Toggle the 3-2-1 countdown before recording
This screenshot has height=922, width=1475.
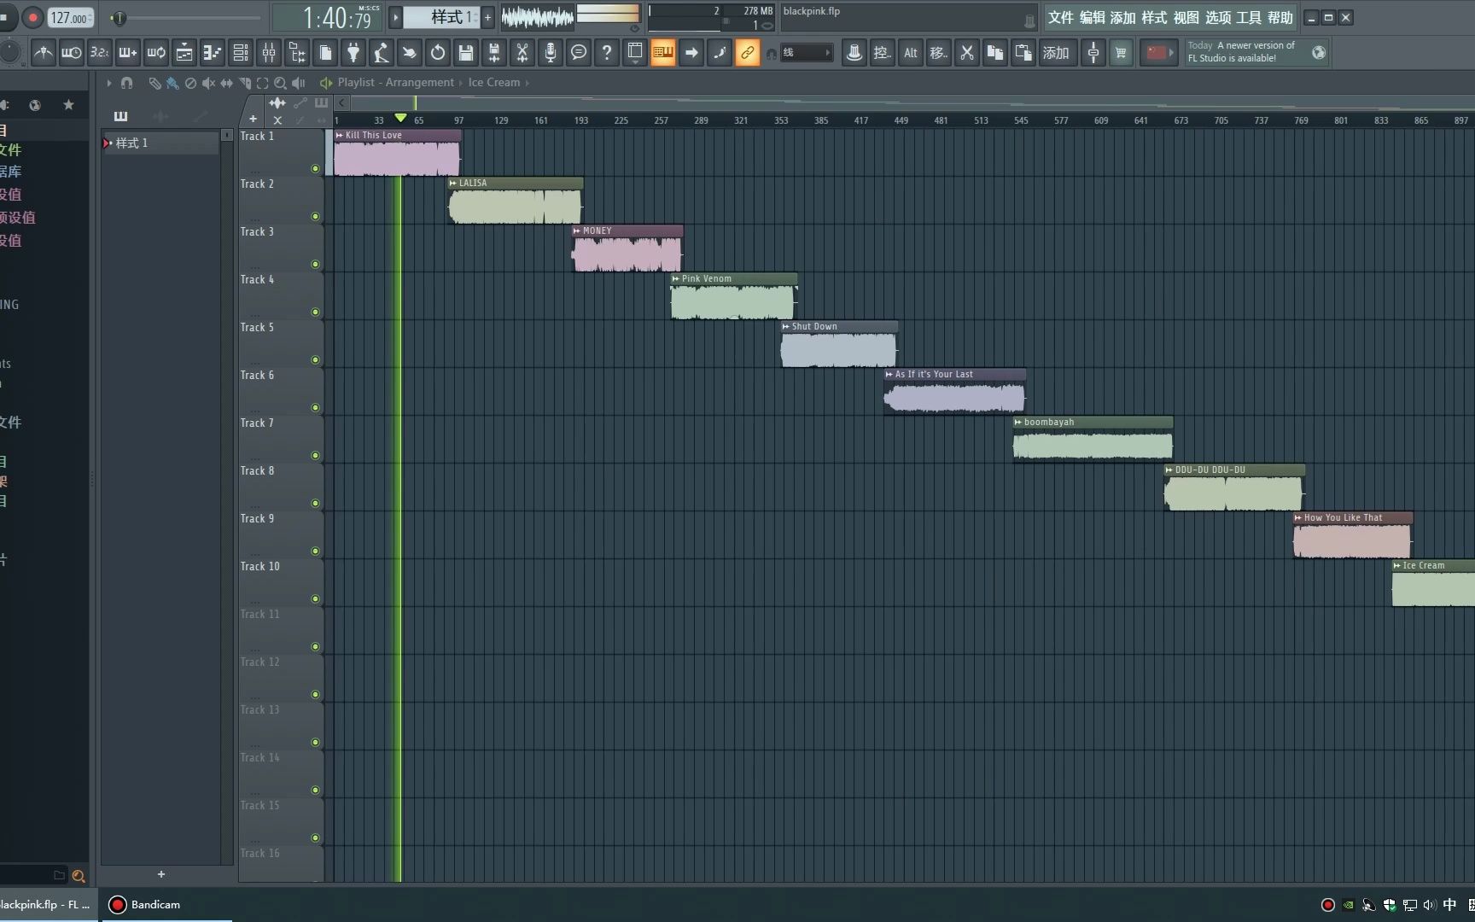(x=99, y=53)
